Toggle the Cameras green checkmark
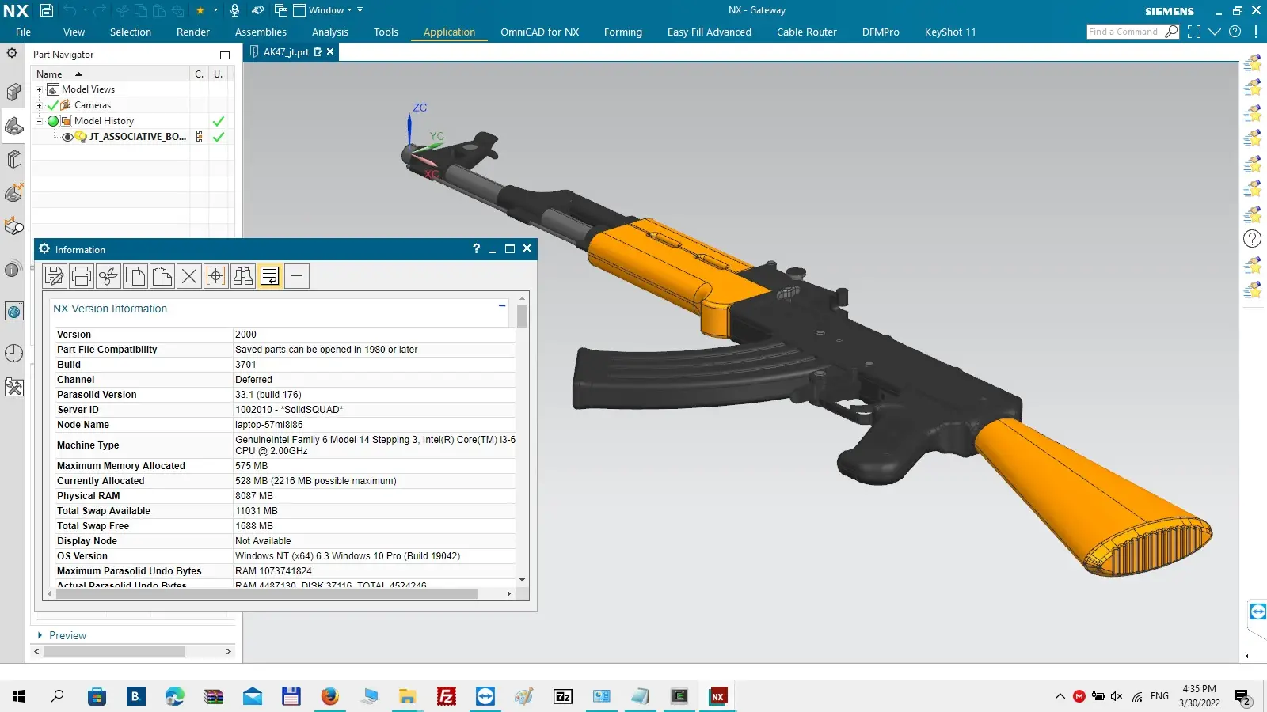 point(53,105)
